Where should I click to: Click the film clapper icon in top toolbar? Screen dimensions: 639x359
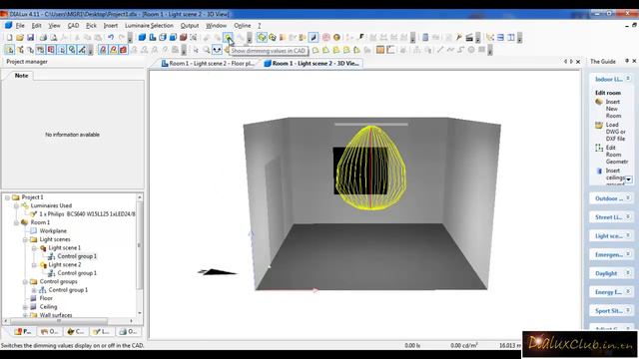click(469, 38)
